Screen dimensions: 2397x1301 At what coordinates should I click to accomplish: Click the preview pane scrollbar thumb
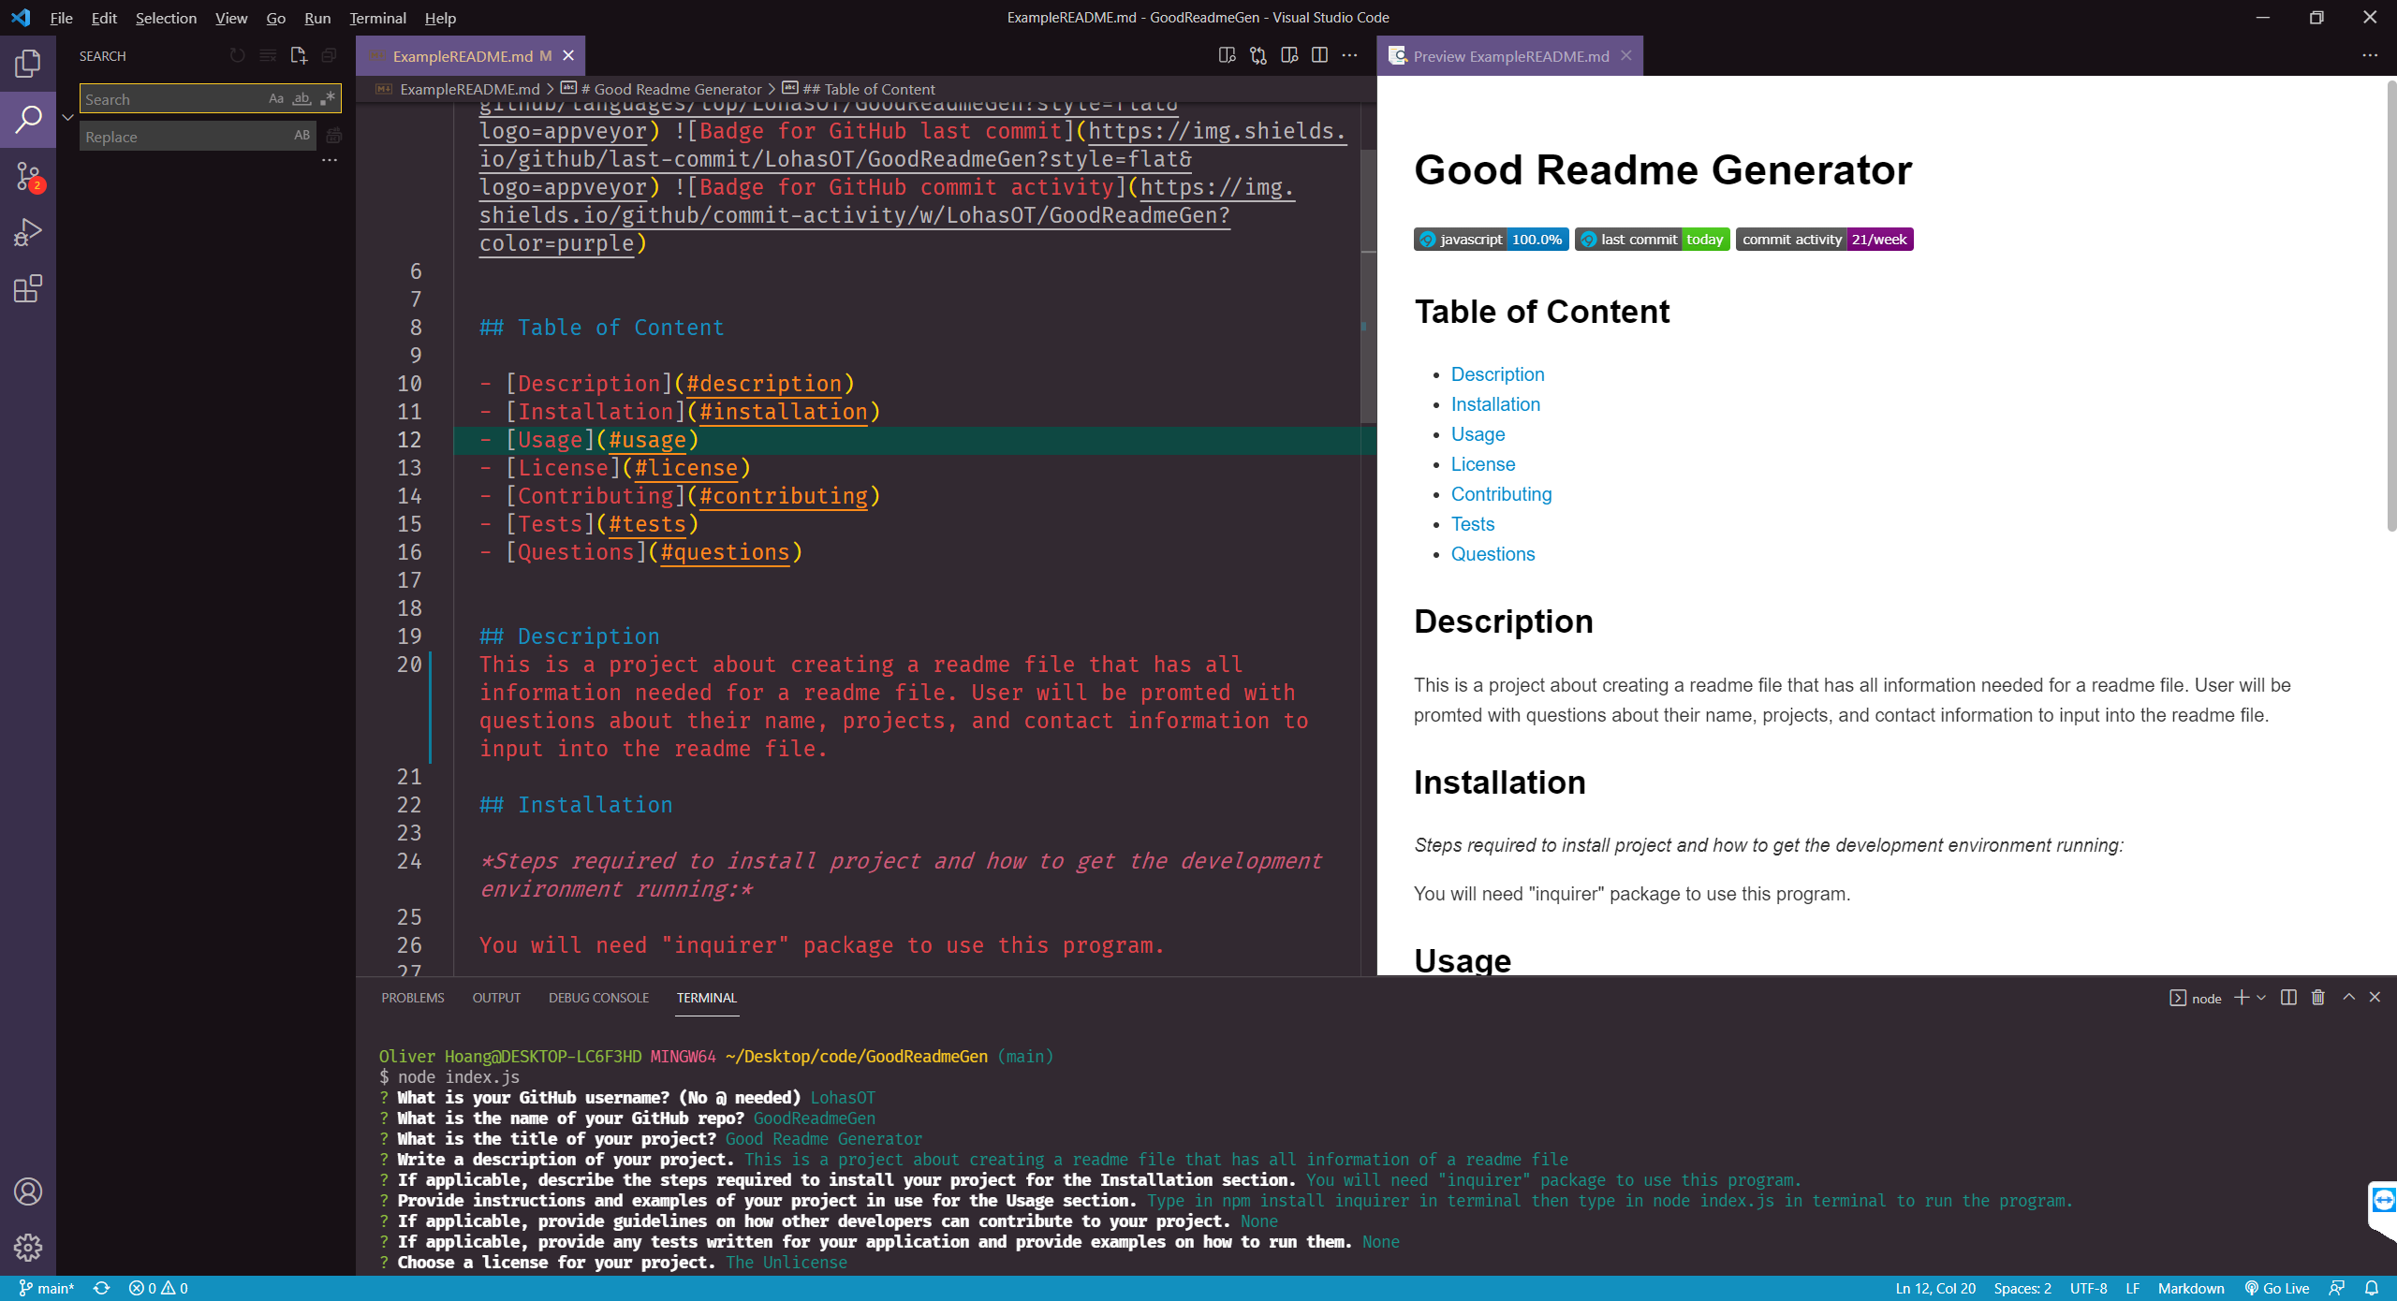(x=2390, y=306)
